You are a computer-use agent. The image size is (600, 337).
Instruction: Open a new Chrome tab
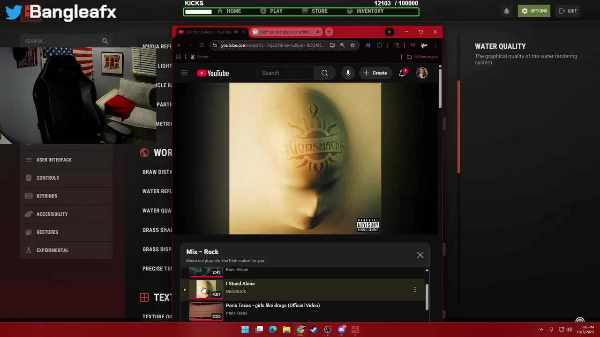[329, 32]
